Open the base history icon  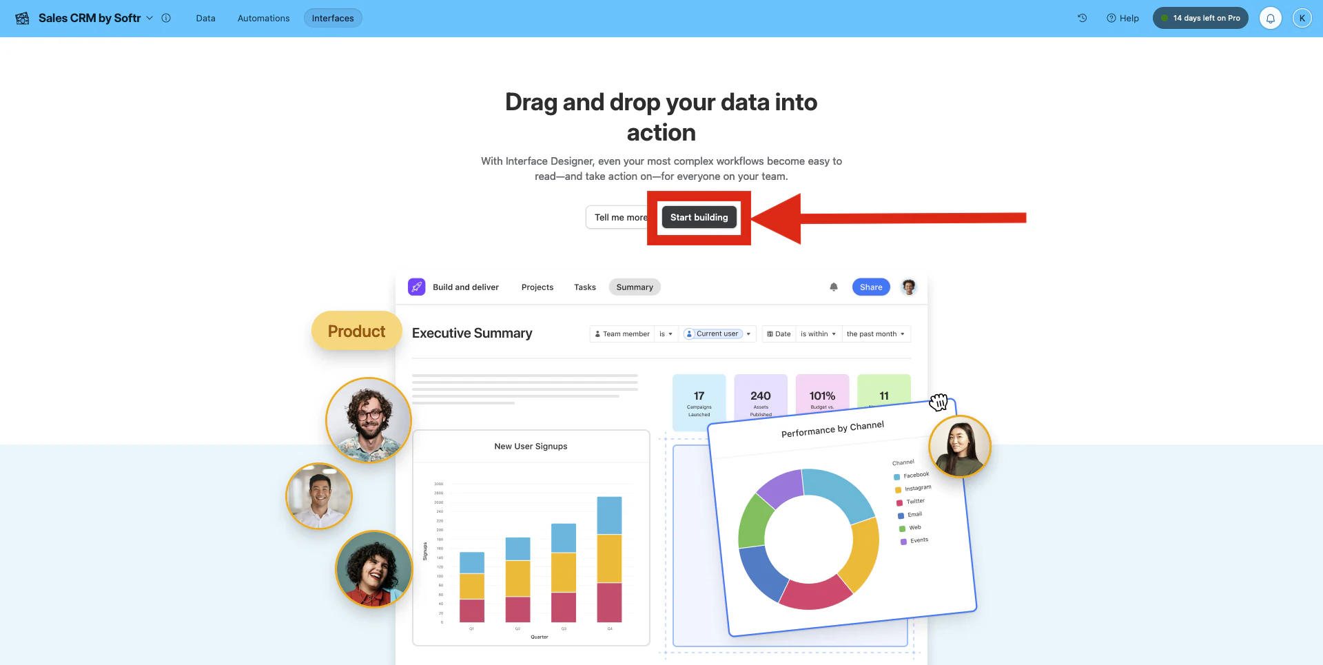coord(1083,18)
